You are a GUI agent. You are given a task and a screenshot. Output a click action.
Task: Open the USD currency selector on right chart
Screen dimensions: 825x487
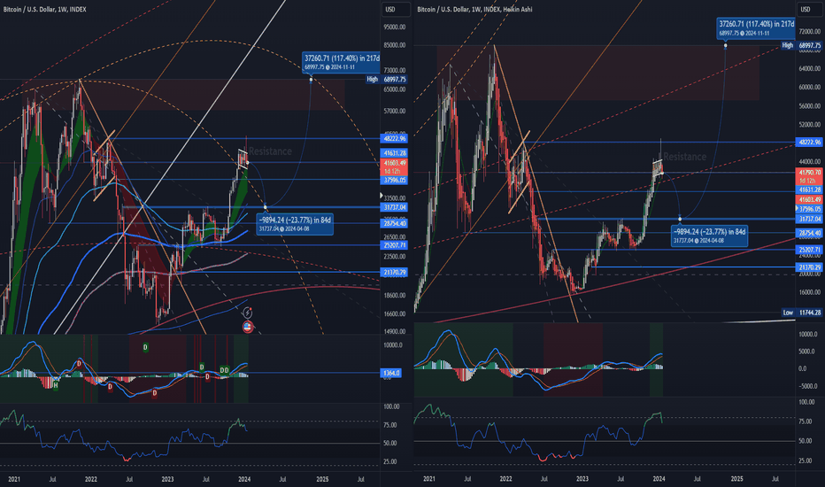click(810, 10)
